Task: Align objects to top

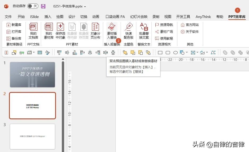Action: 59,52
